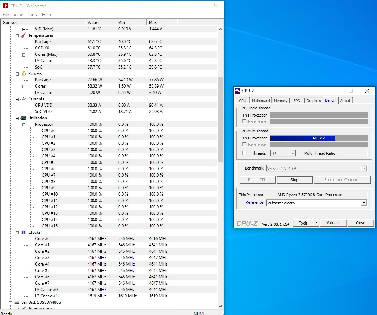Collapse the SanDisk SDSSDA480G node
377x315 pixels.
click(x=10, y=303)
